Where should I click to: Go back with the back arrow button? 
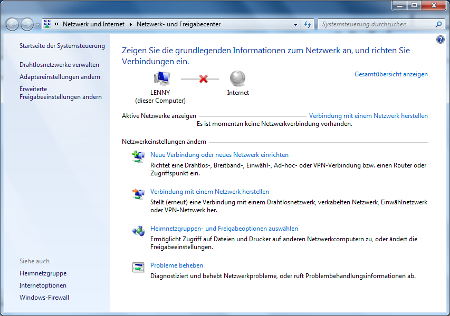point(12,24)
